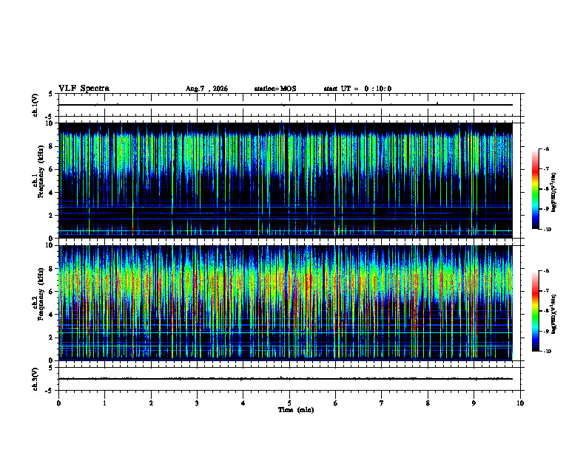Click the time axis tick label "0"

[58, 403]
